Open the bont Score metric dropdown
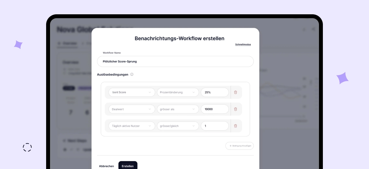This screenshot has height=169, width=369. [132, 92]
